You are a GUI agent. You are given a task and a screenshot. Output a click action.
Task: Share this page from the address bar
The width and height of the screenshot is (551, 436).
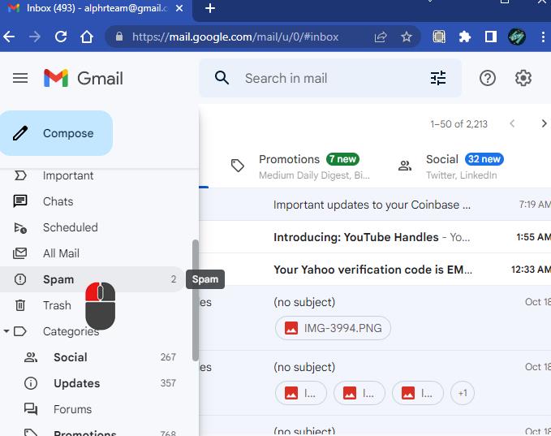(x=381, y=37)
